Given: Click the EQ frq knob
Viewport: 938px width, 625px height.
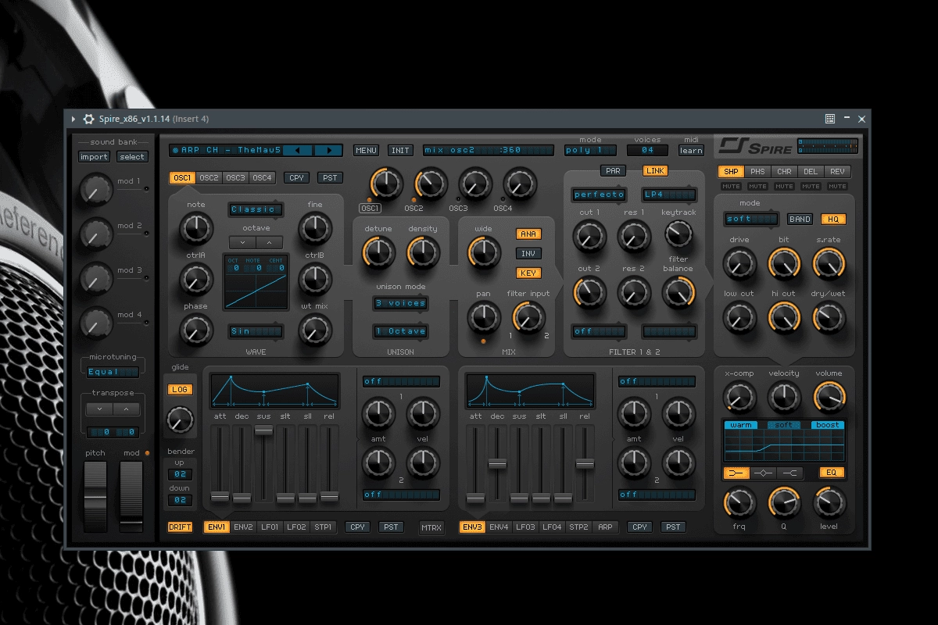Looking at the screenshot, I should 739,502.
